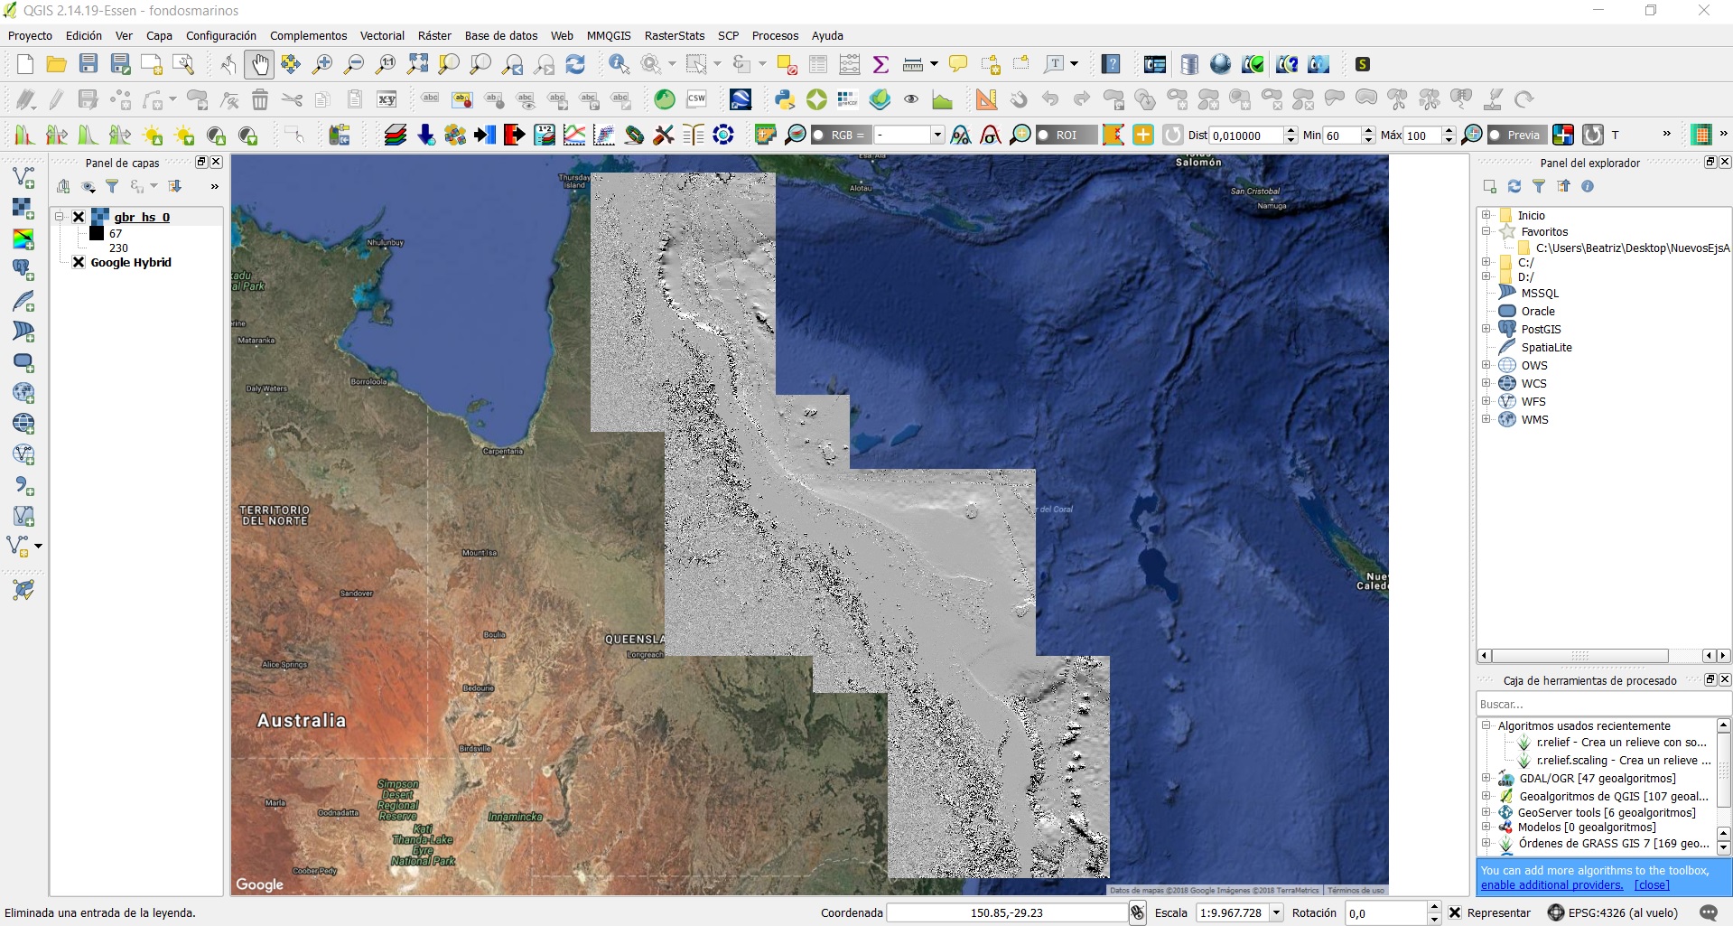Open the Procesos menu
Screen dimensions: 1733x926
tap(775, 36)
